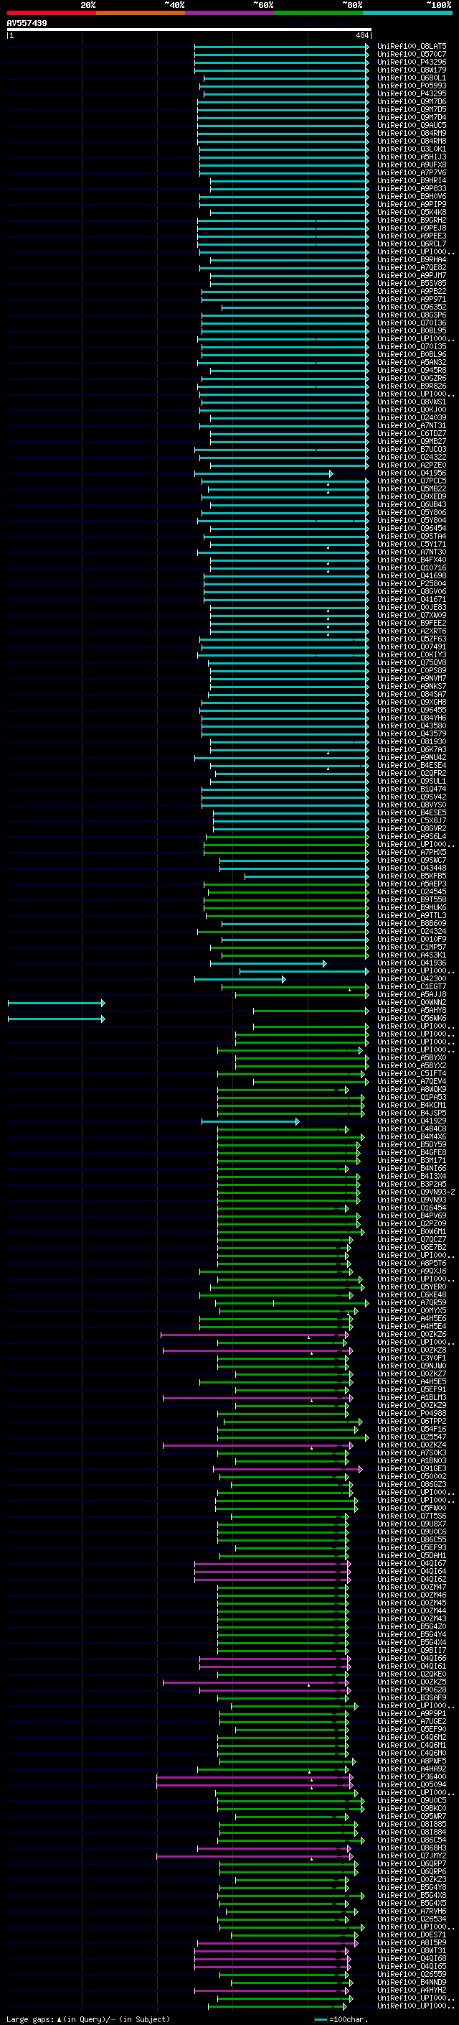The width and height of the screenshot is (459, 2025).
Task: Select the UniRef100_Q41936 label
Action: tap(412, 963)
